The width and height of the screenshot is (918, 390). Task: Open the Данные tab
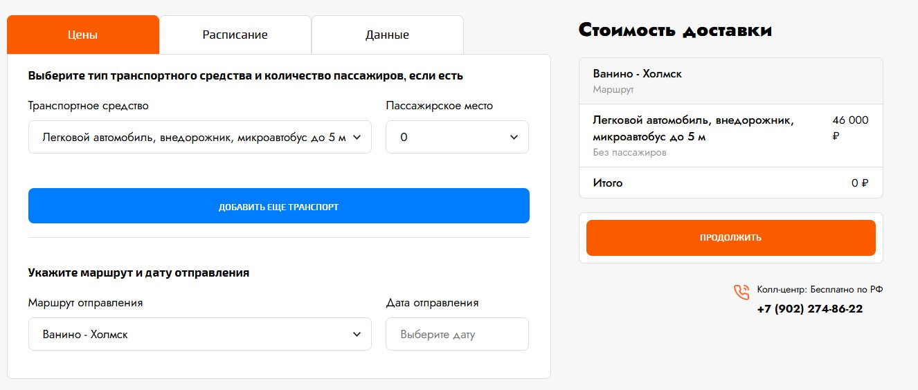pyautogui.click(x=387, y=35)
